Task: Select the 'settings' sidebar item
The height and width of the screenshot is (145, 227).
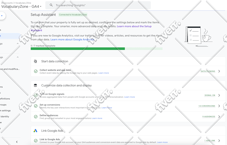Action: pos(5,111)
